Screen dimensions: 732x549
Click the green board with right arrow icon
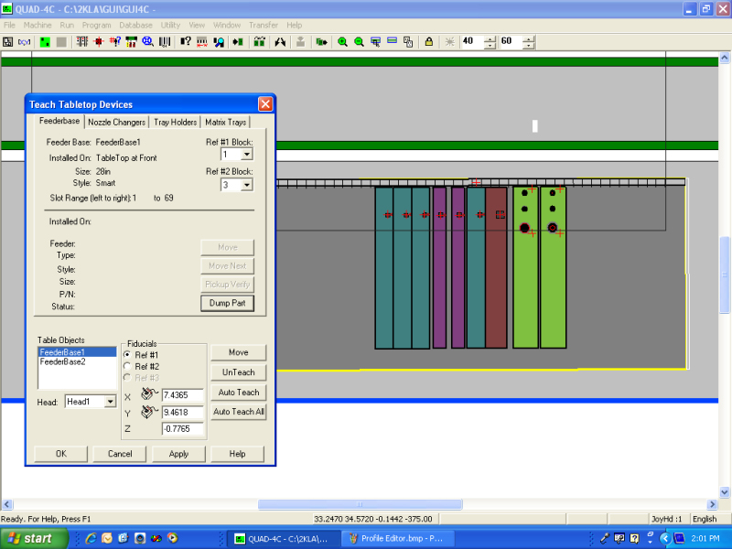321,42
